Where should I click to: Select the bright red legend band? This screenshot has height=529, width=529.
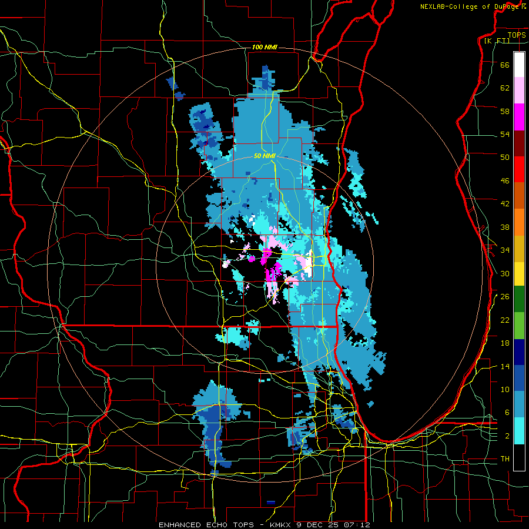point(519,169)
